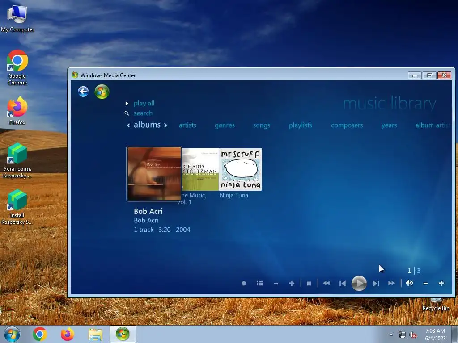458x343 pixels.
Task: Click the right chevron beside albums
Action: (x=165, y=125)
